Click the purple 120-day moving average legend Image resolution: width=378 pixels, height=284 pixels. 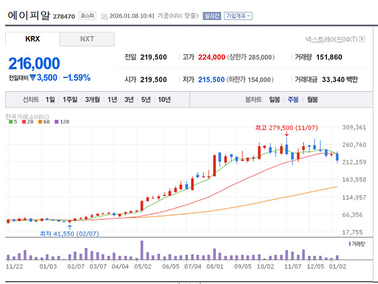click(61, 122)
